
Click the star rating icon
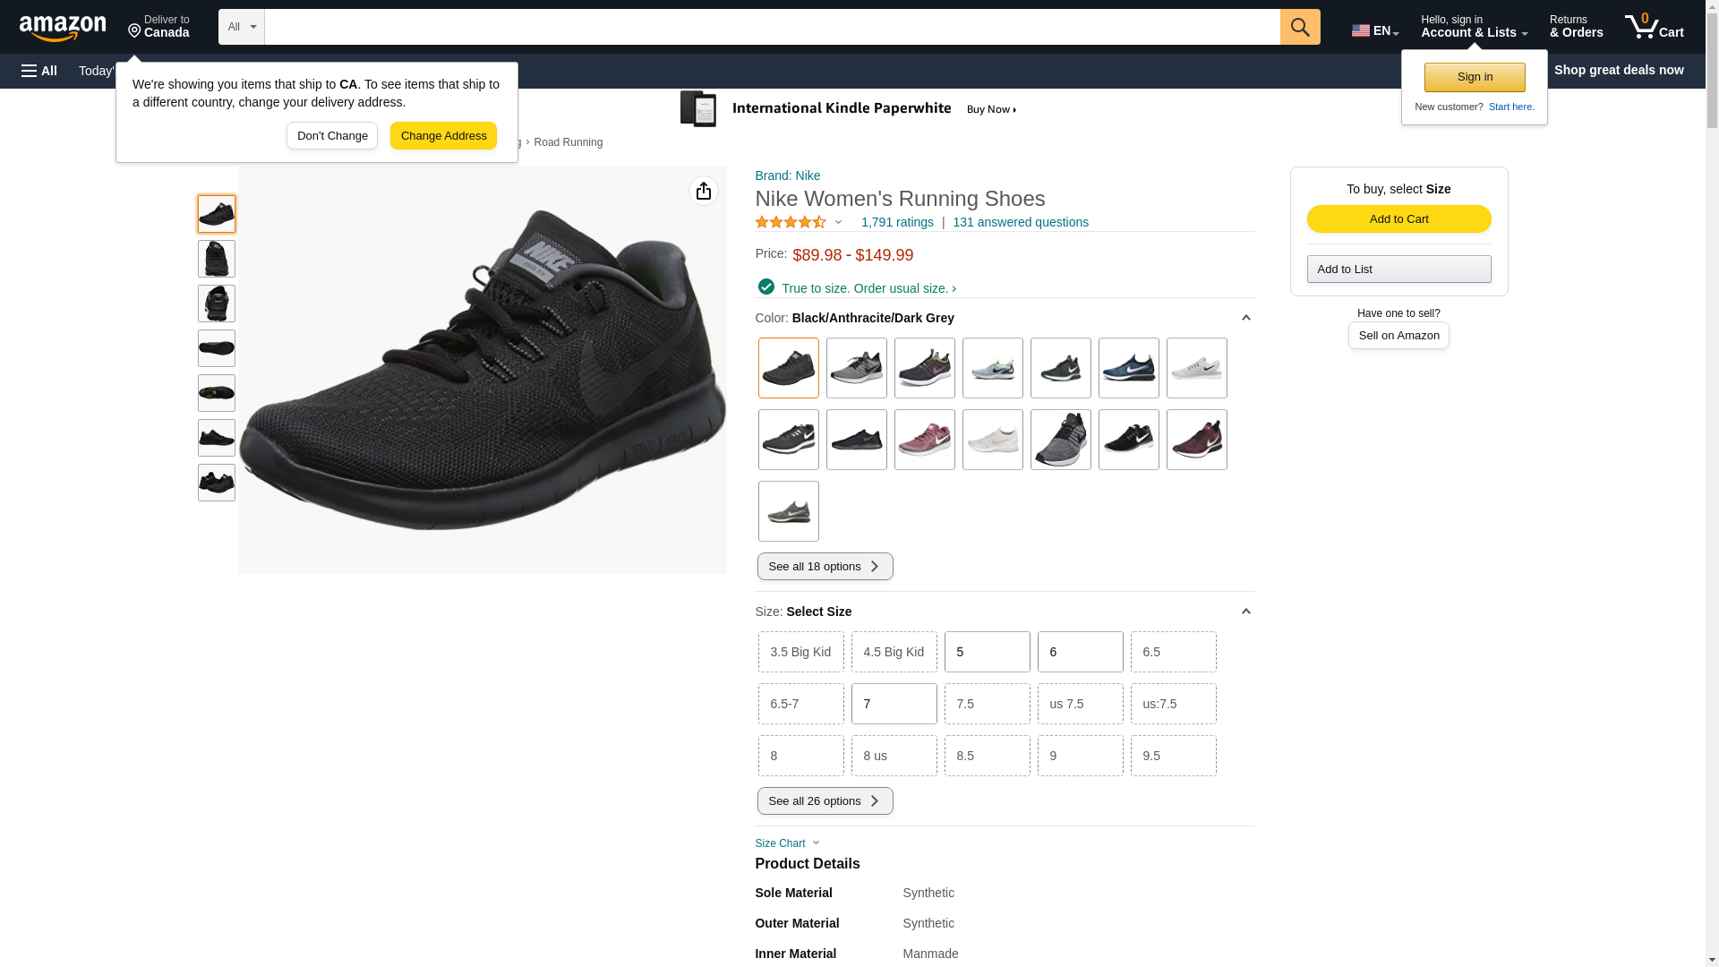791,222
